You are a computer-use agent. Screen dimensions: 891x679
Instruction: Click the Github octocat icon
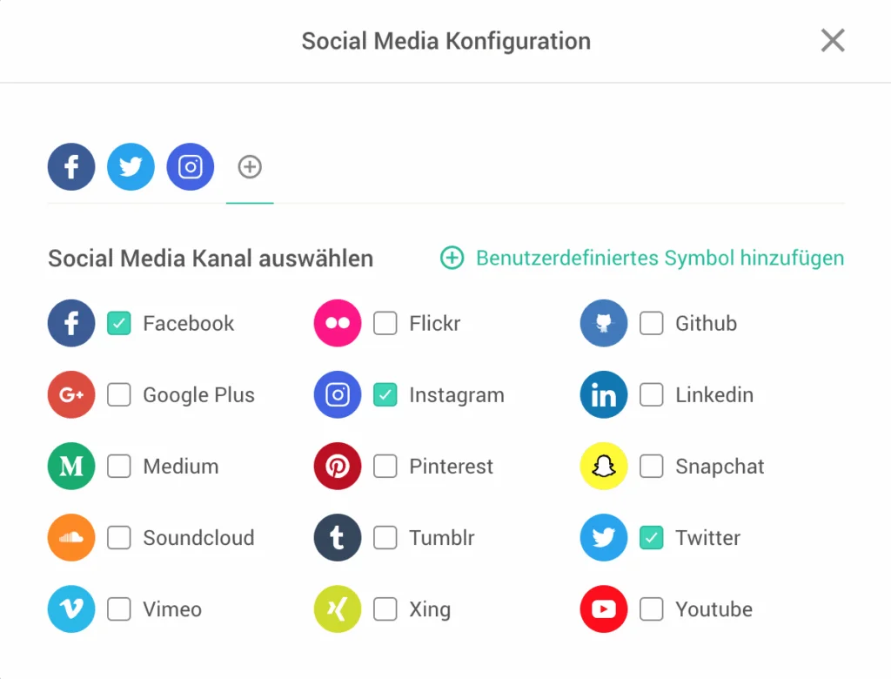(x=603, y=324)
